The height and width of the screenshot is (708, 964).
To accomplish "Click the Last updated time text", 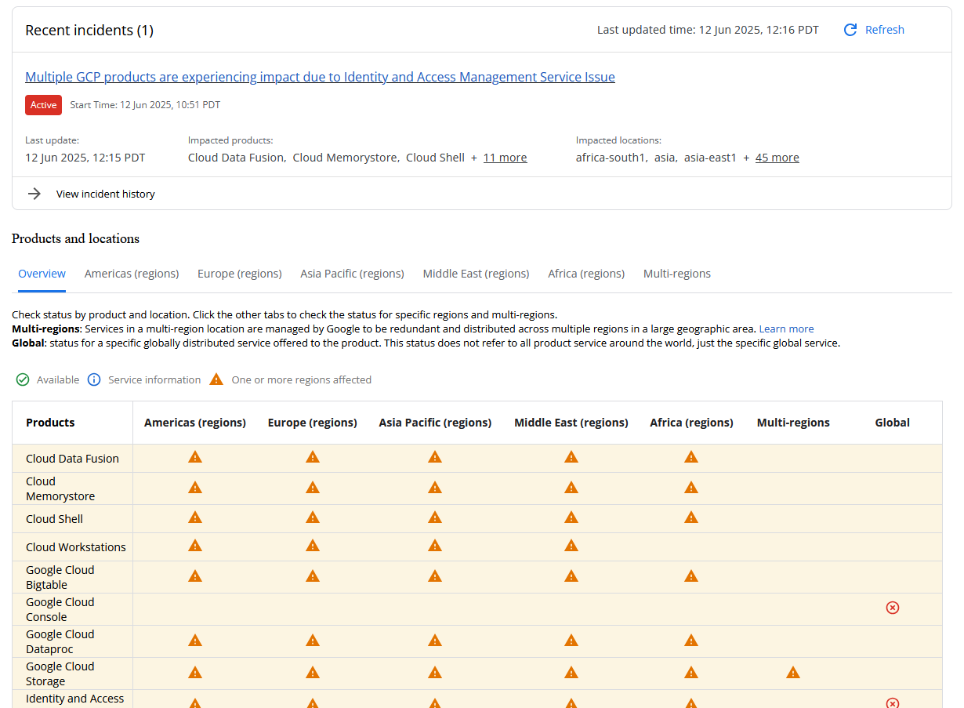I will pyautogui.click(x=708, y=30).
